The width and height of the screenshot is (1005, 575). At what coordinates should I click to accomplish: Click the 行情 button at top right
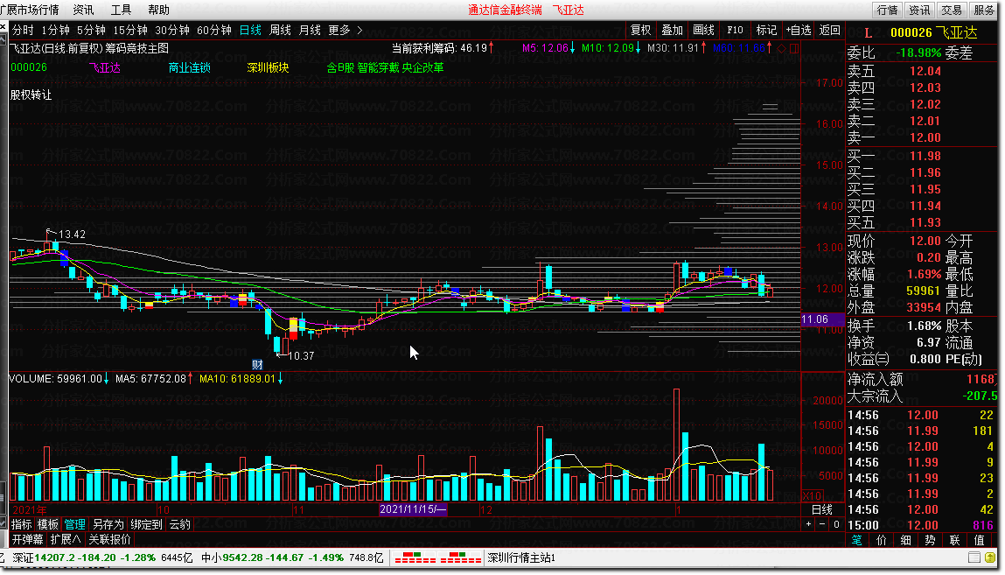[x=887, y=10]
